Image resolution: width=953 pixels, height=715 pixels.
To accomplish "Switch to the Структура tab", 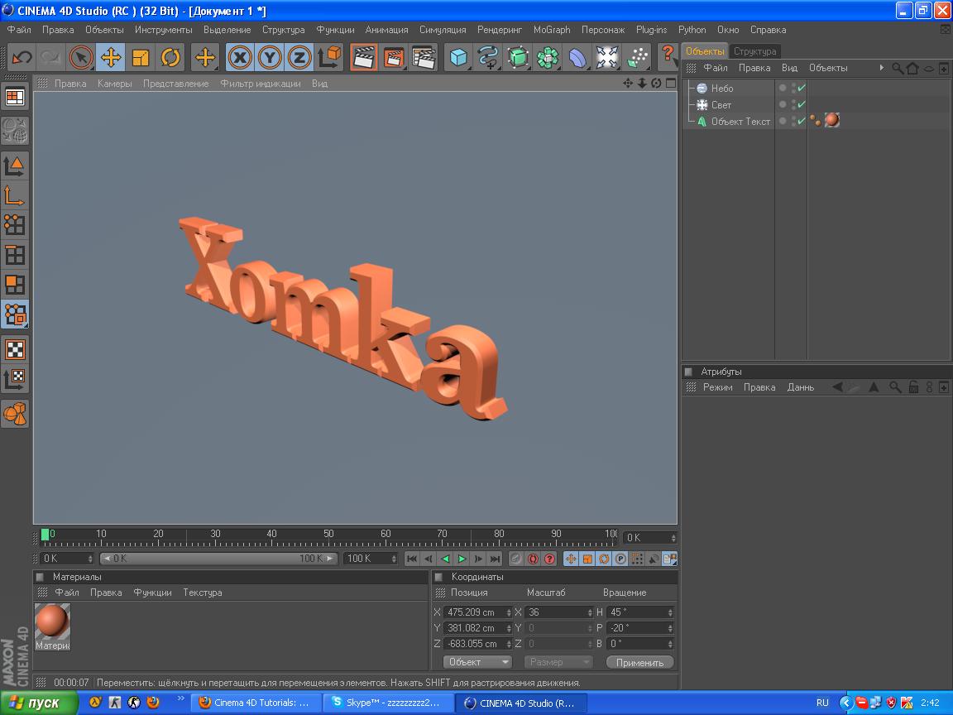I will [x=754, y=51].
